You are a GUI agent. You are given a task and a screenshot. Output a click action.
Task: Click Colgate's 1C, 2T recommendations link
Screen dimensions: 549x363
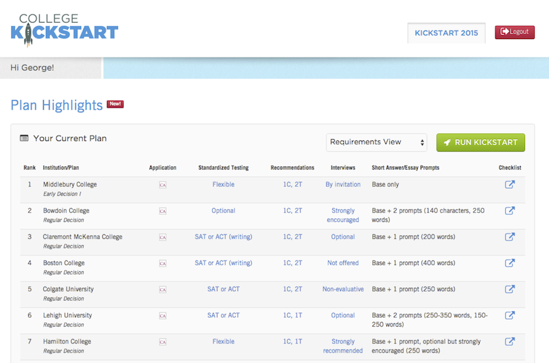[293, 289]
